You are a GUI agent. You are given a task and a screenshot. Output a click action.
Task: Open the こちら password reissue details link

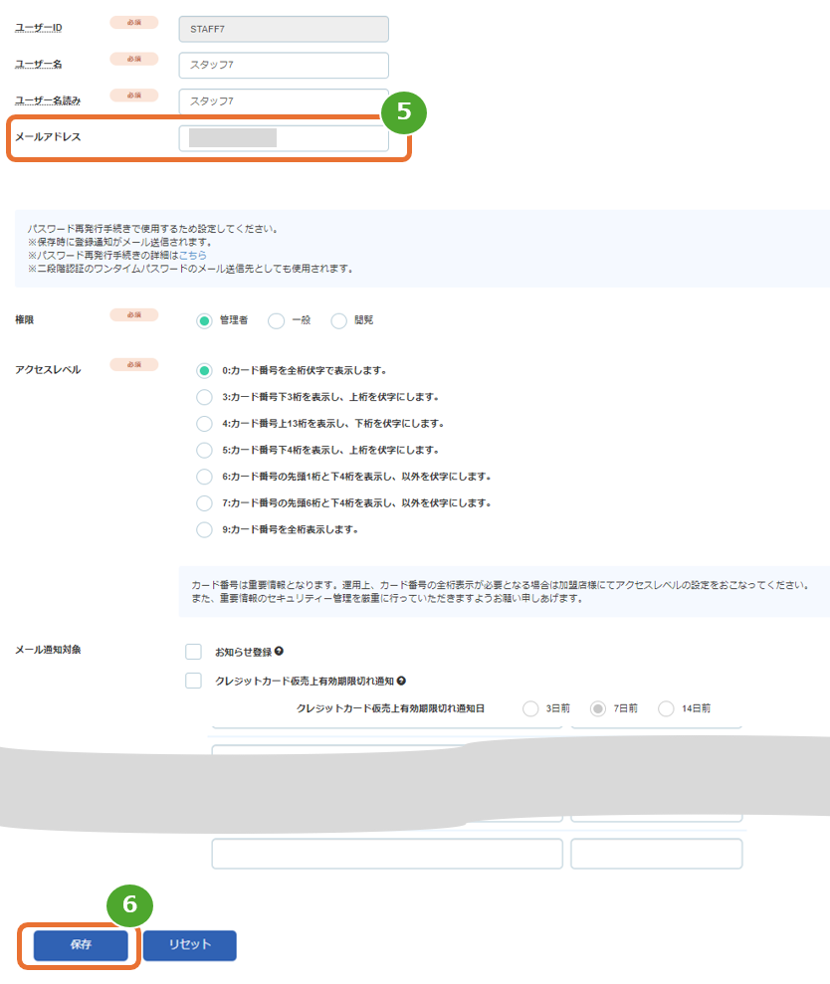(x=193, y=256)
